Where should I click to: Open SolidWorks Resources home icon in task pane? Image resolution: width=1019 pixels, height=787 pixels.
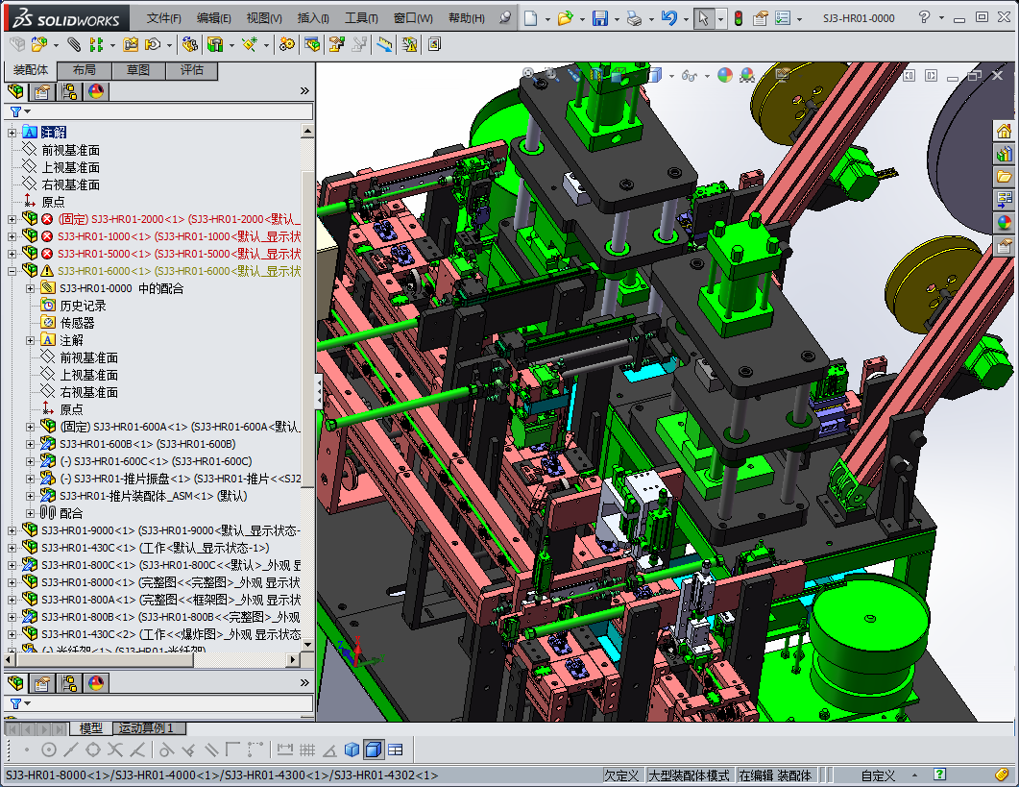1004,131
